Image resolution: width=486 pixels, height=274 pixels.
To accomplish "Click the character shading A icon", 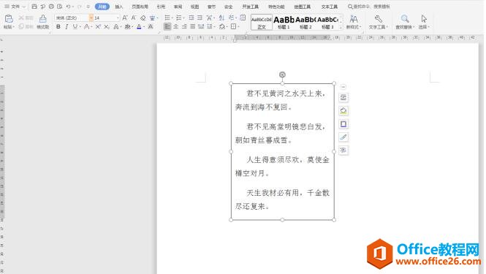I will (x=151, y=27).
